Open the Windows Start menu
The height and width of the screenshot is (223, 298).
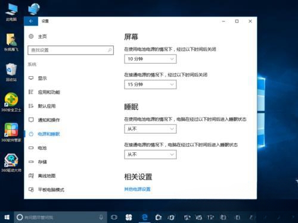tap(7, 217)
